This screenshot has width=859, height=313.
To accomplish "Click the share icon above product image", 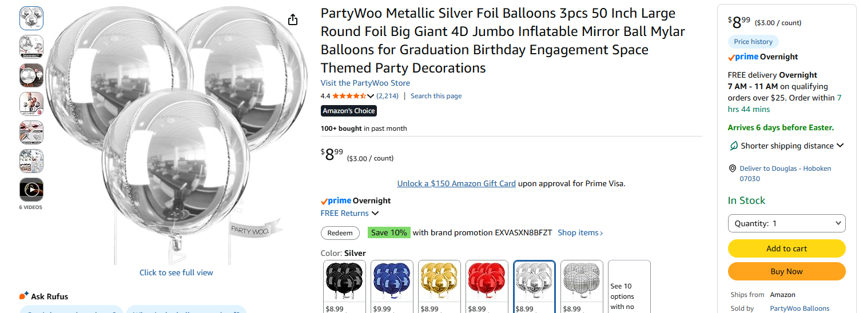I will [293, 20].
